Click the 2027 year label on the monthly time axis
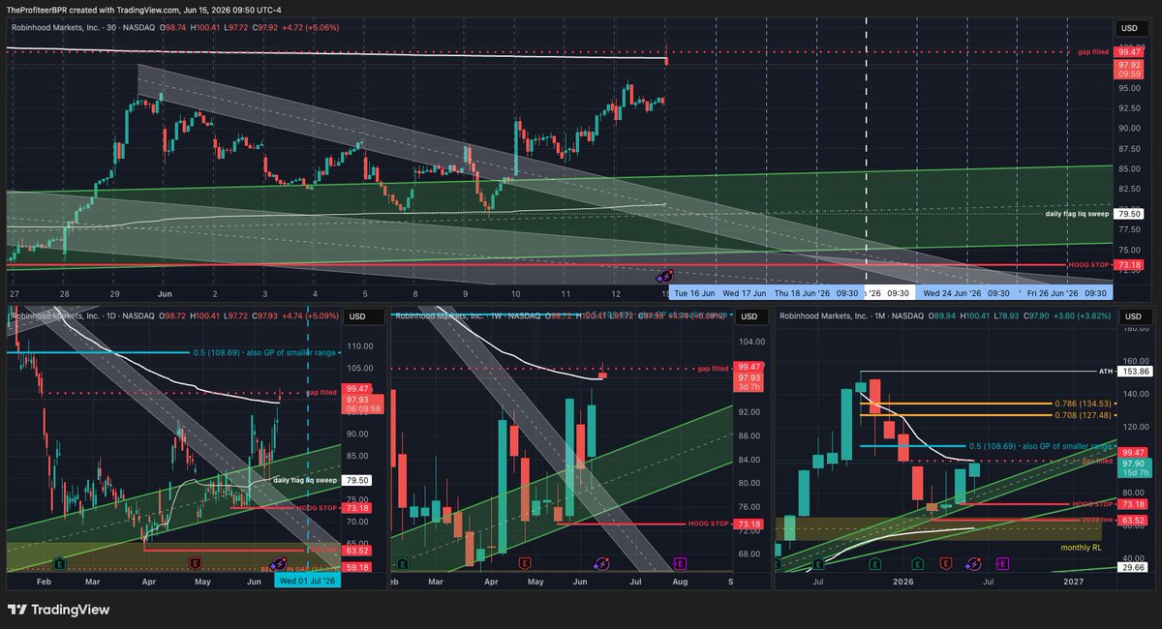Viewport: 1162px width, 629px height. coord(1073,581)
